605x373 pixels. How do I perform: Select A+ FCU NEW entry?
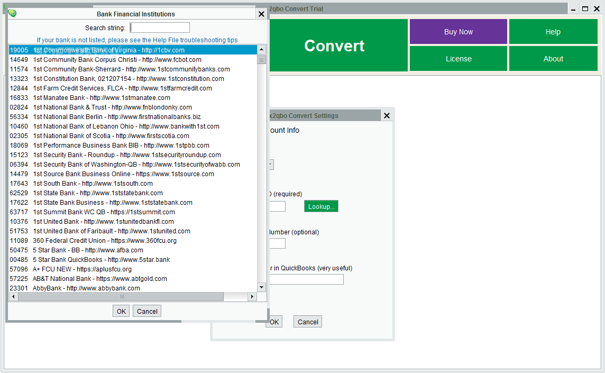point(133,269)
